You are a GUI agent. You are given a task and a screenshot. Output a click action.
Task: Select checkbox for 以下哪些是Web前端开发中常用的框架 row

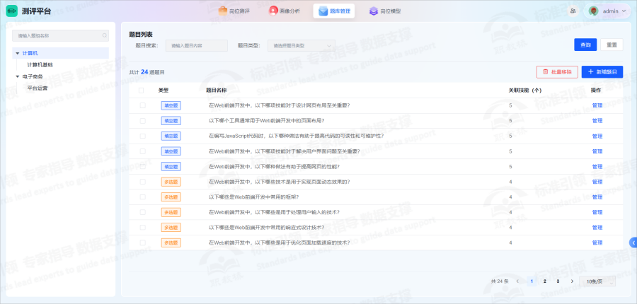tap(142, 197)
